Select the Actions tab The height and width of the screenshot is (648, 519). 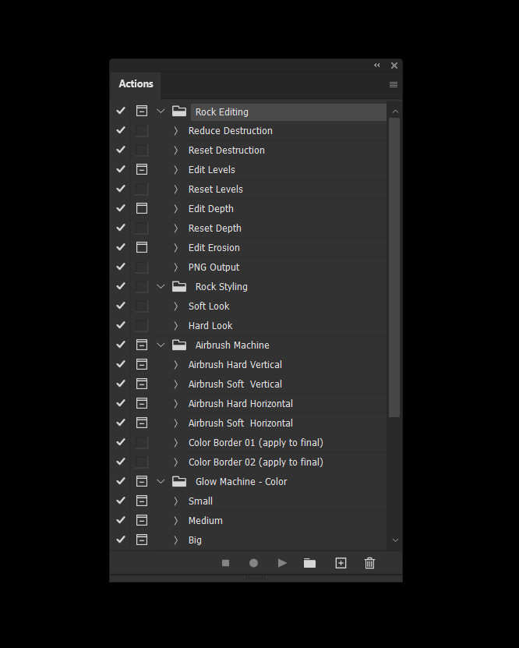coord(136,84)
